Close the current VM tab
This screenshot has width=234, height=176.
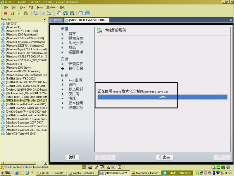(x=230, y=20)
